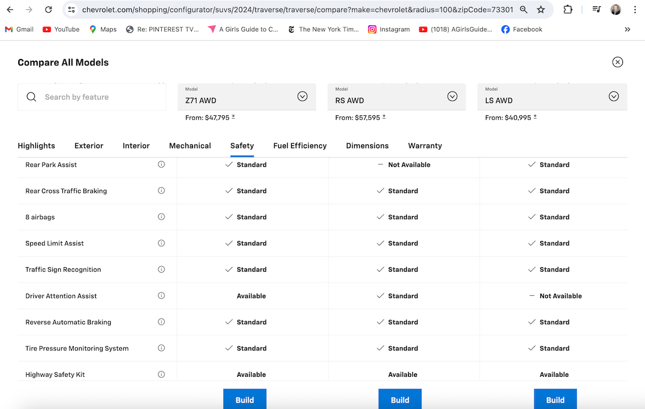Open Gmail from the bookmarks bar
This screenshot has height=409, width=645.
tap(19, 30)
